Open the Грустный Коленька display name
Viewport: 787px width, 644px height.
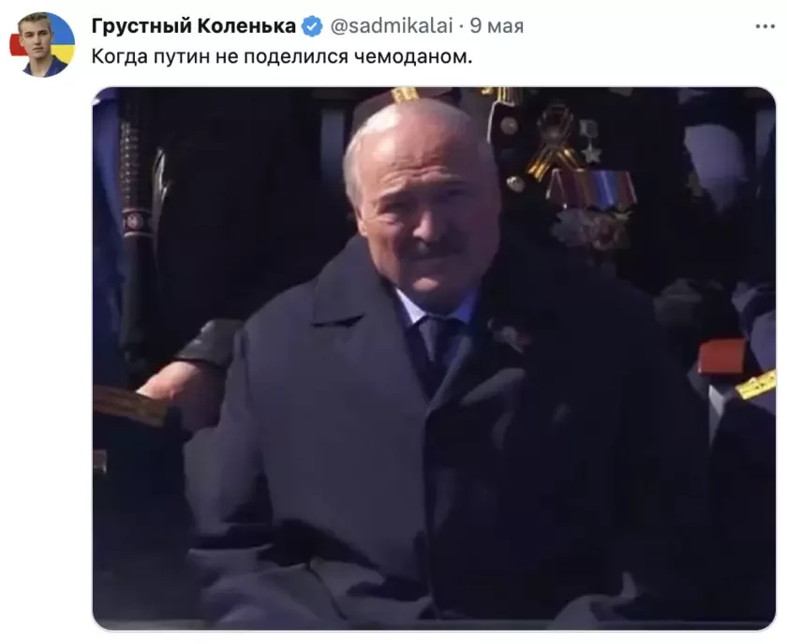click(194, 25)
